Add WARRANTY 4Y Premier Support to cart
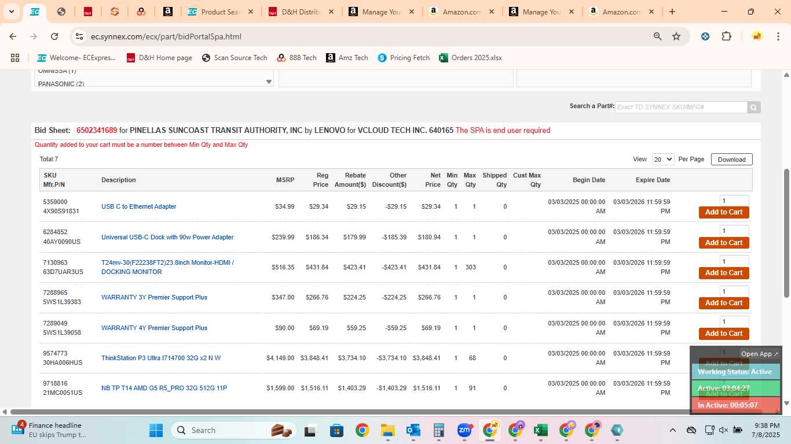The width and height of the screenshot is (791, 444). [x=724, y=334]
